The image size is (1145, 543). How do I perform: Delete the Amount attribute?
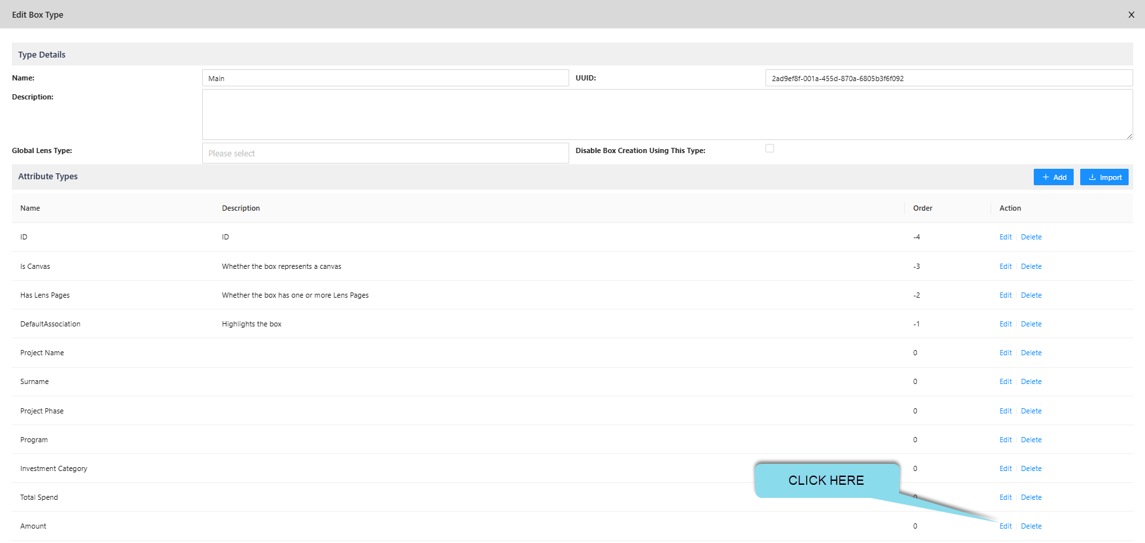[1031, 526]
